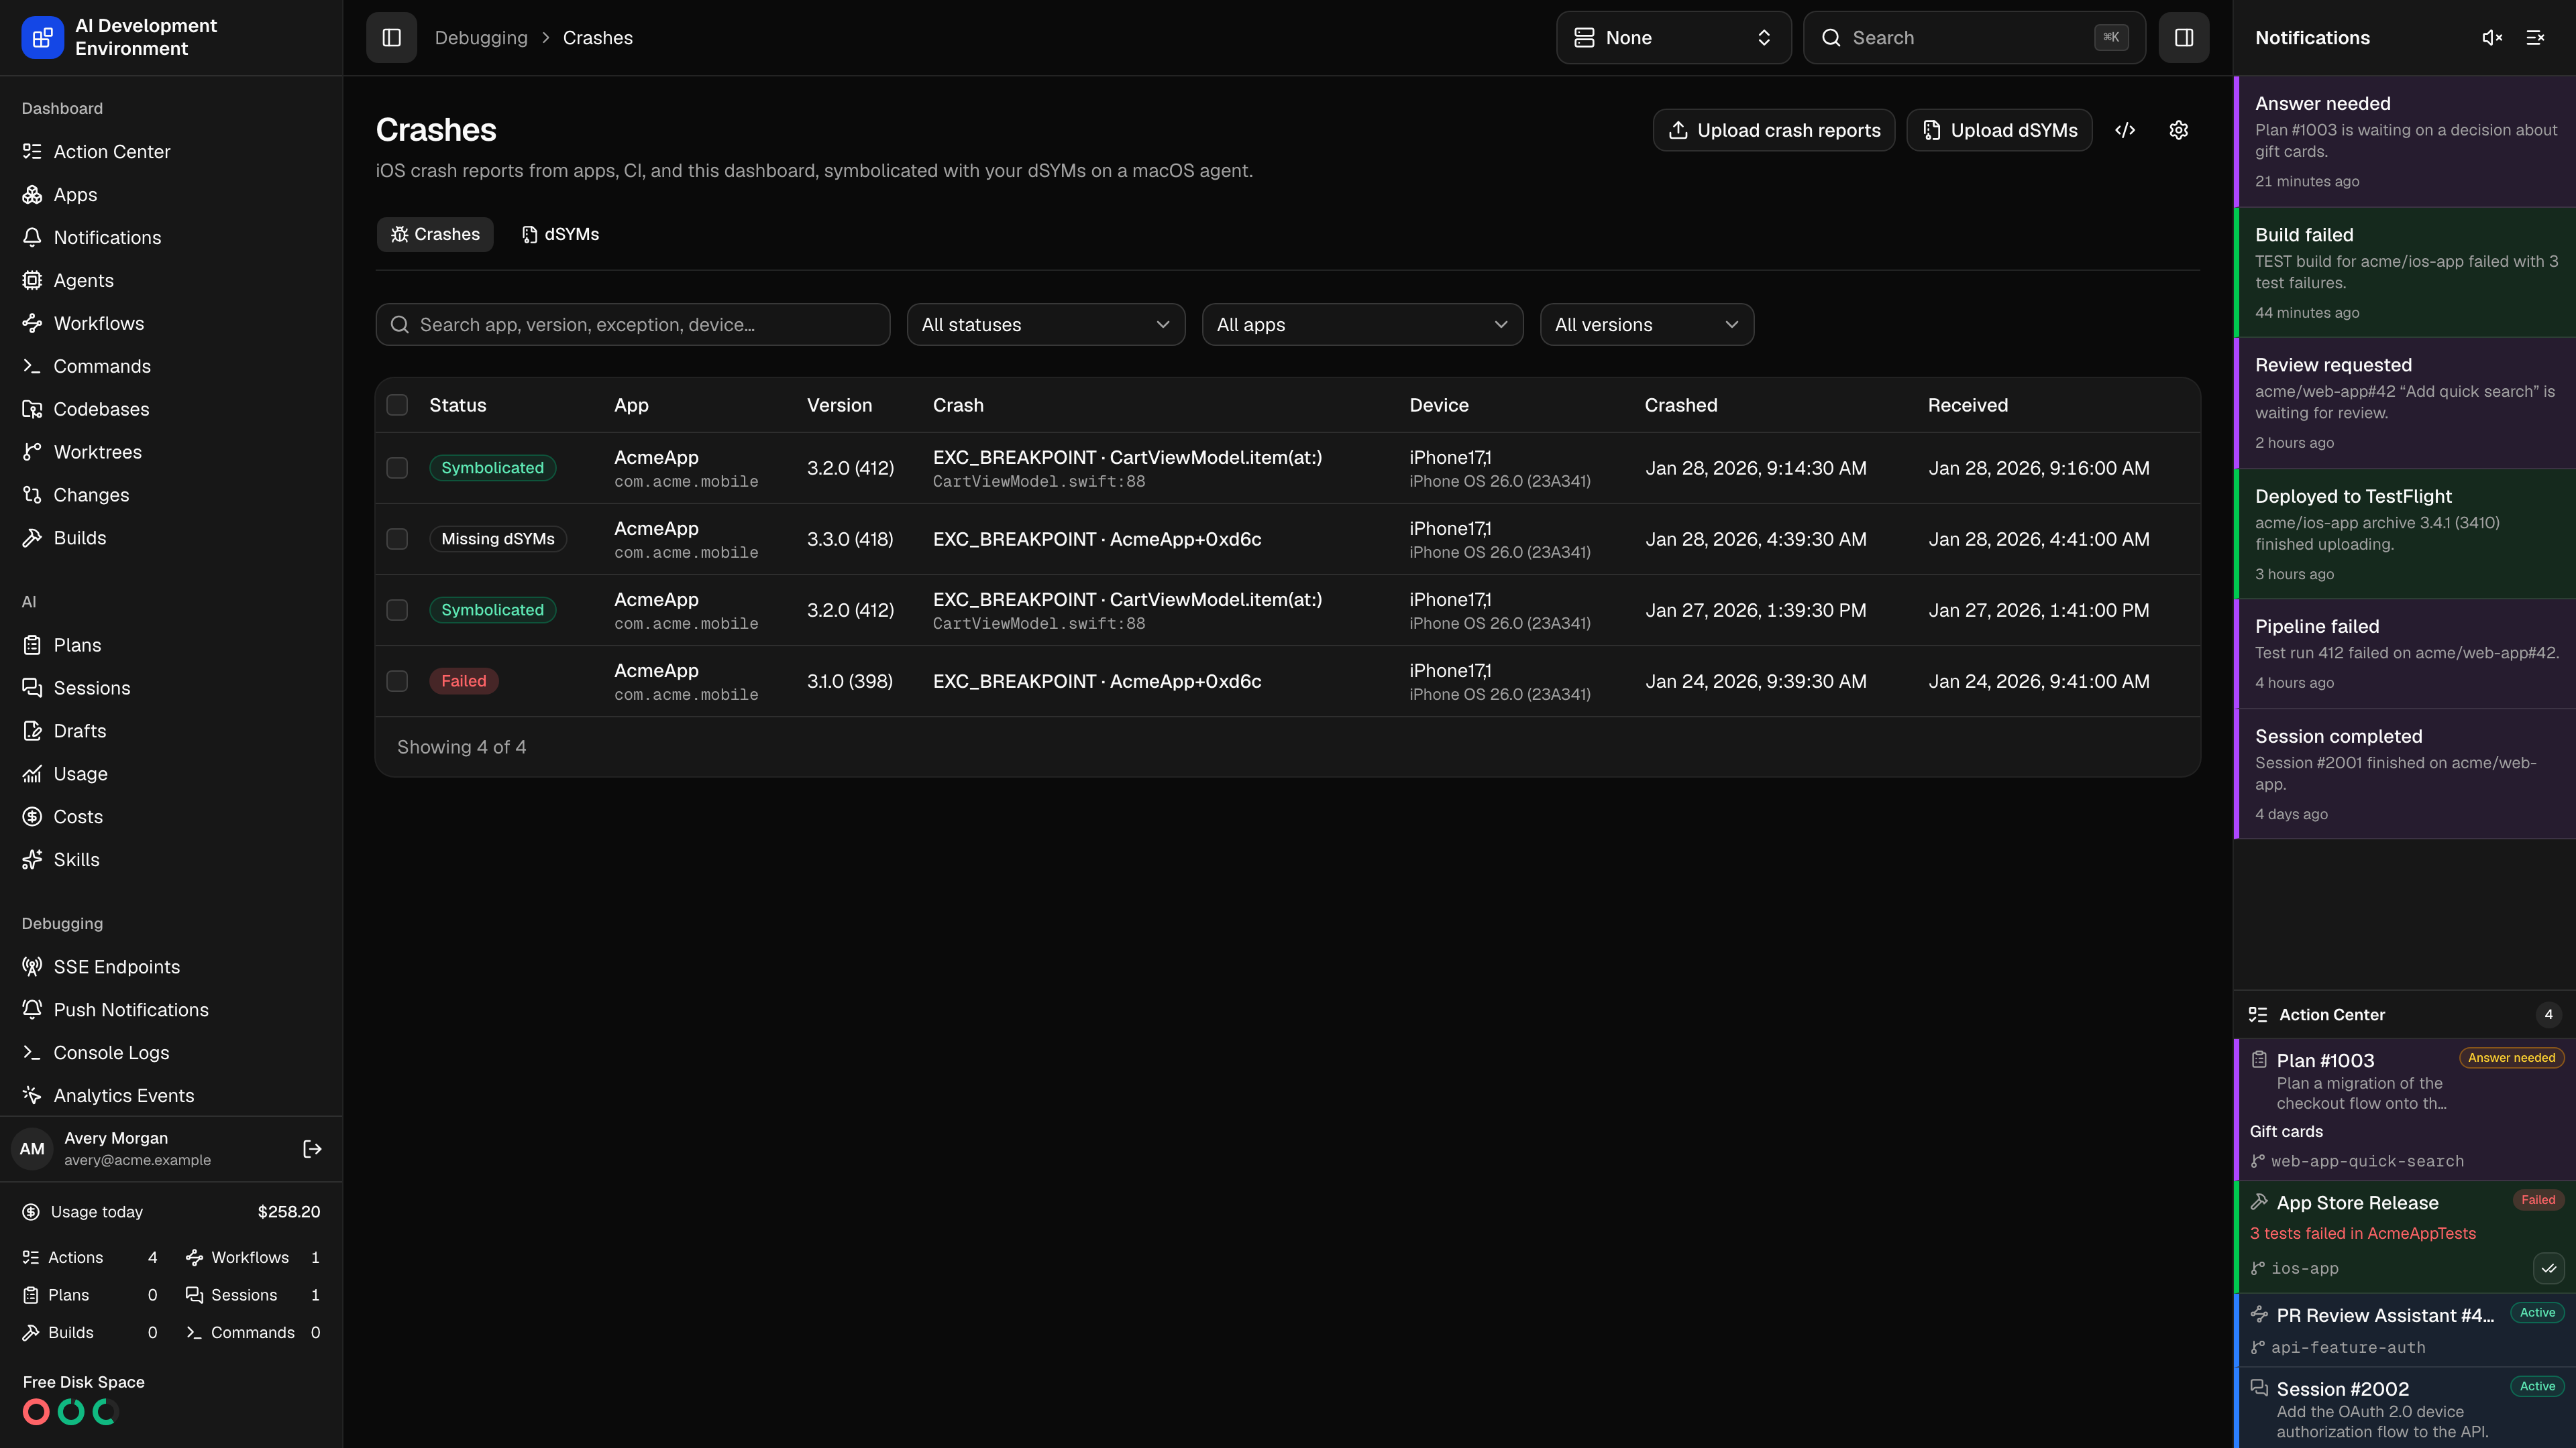The height and width of the screenshot is (1448, 2576).
Task: Click the Usage today amount
Action: [x=289, y=1212]
